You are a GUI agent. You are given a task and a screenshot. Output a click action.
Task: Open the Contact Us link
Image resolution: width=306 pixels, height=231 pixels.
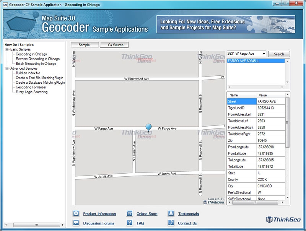(x=187, y=223)
